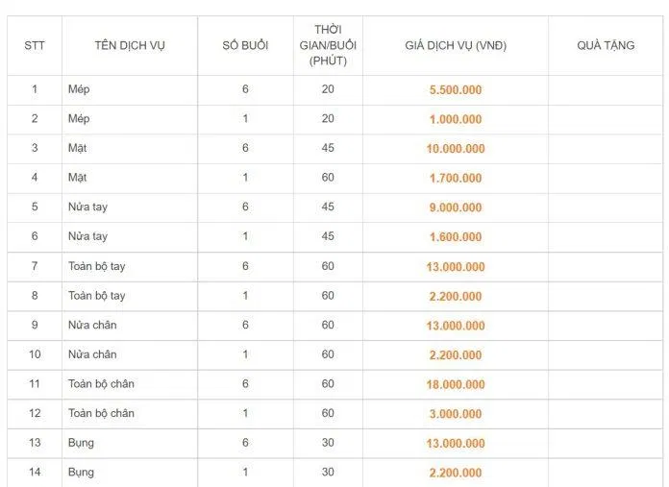The height and width of the screenshot is (487, 669).
Task: Select price 5.500.000 for Mép
Action: click(456, 90)
